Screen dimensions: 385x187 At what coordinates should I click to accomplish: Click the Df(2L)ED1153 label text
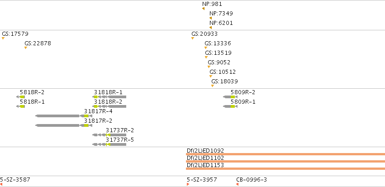point(205,165)
